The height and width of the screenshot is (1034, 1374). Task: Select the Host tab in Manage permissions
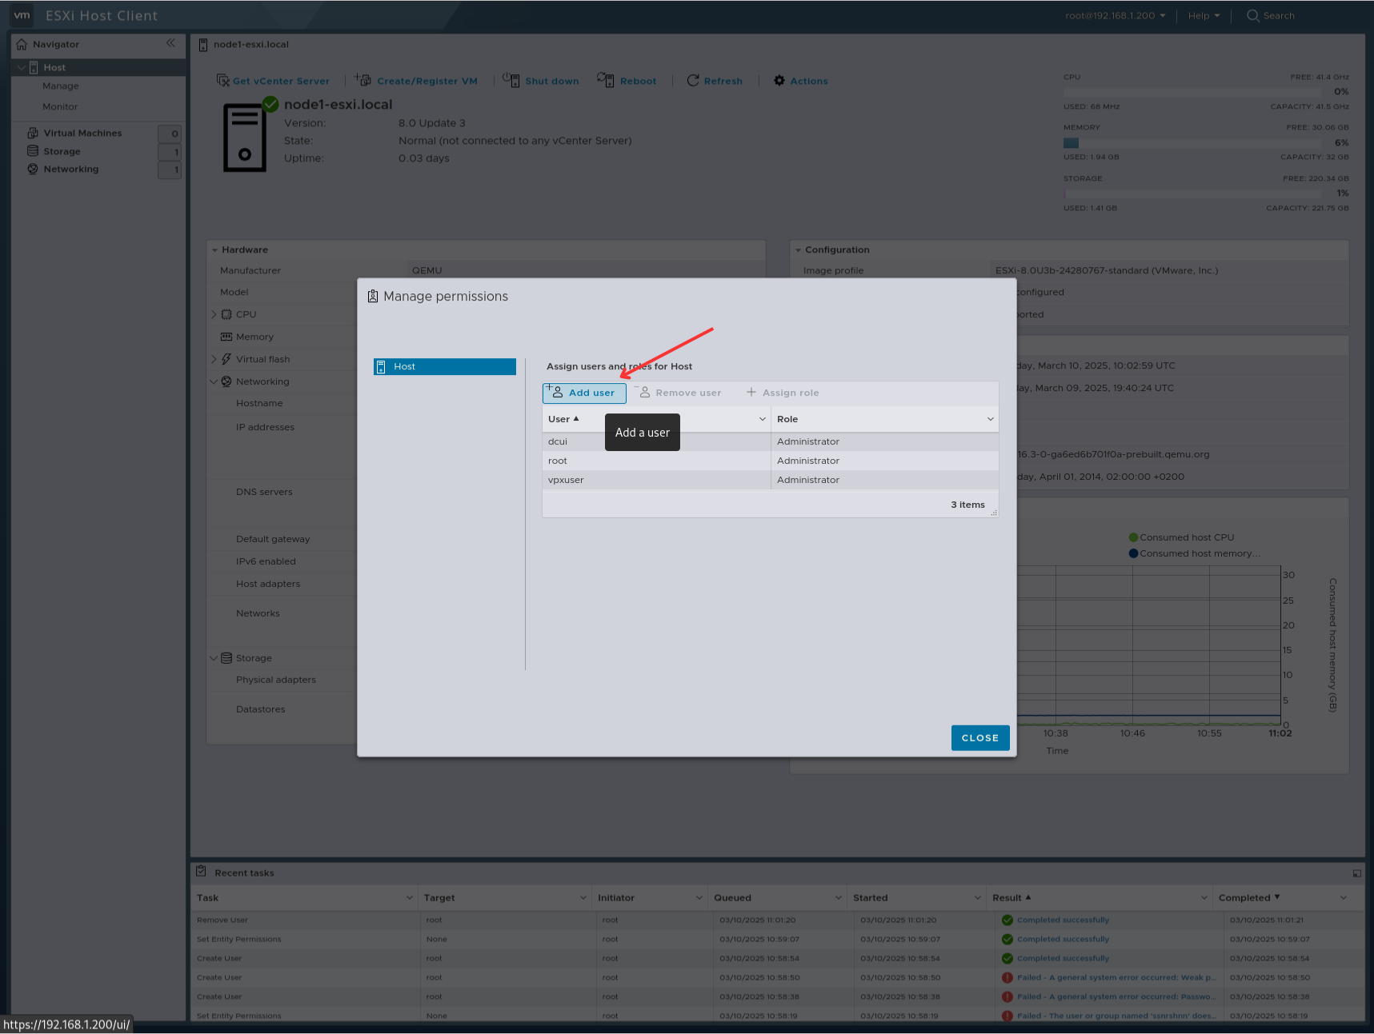point(444,366)
